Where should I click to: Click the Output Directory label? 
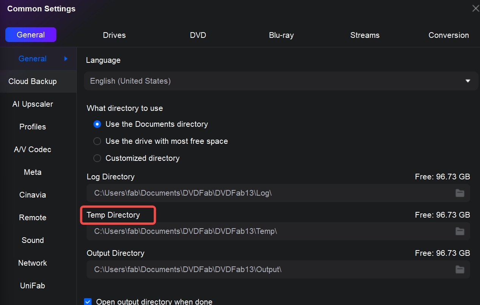point(115,253)
